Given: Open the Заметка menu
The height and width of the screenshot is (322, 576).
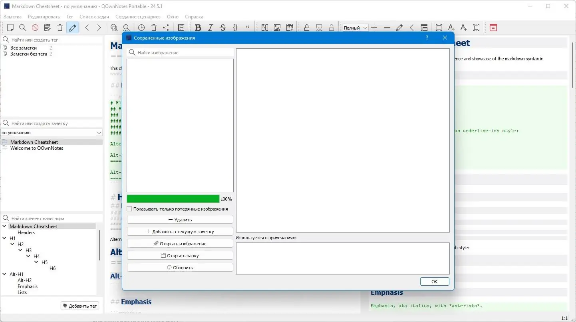Looking at the screenshot, I should pos(12,17).
